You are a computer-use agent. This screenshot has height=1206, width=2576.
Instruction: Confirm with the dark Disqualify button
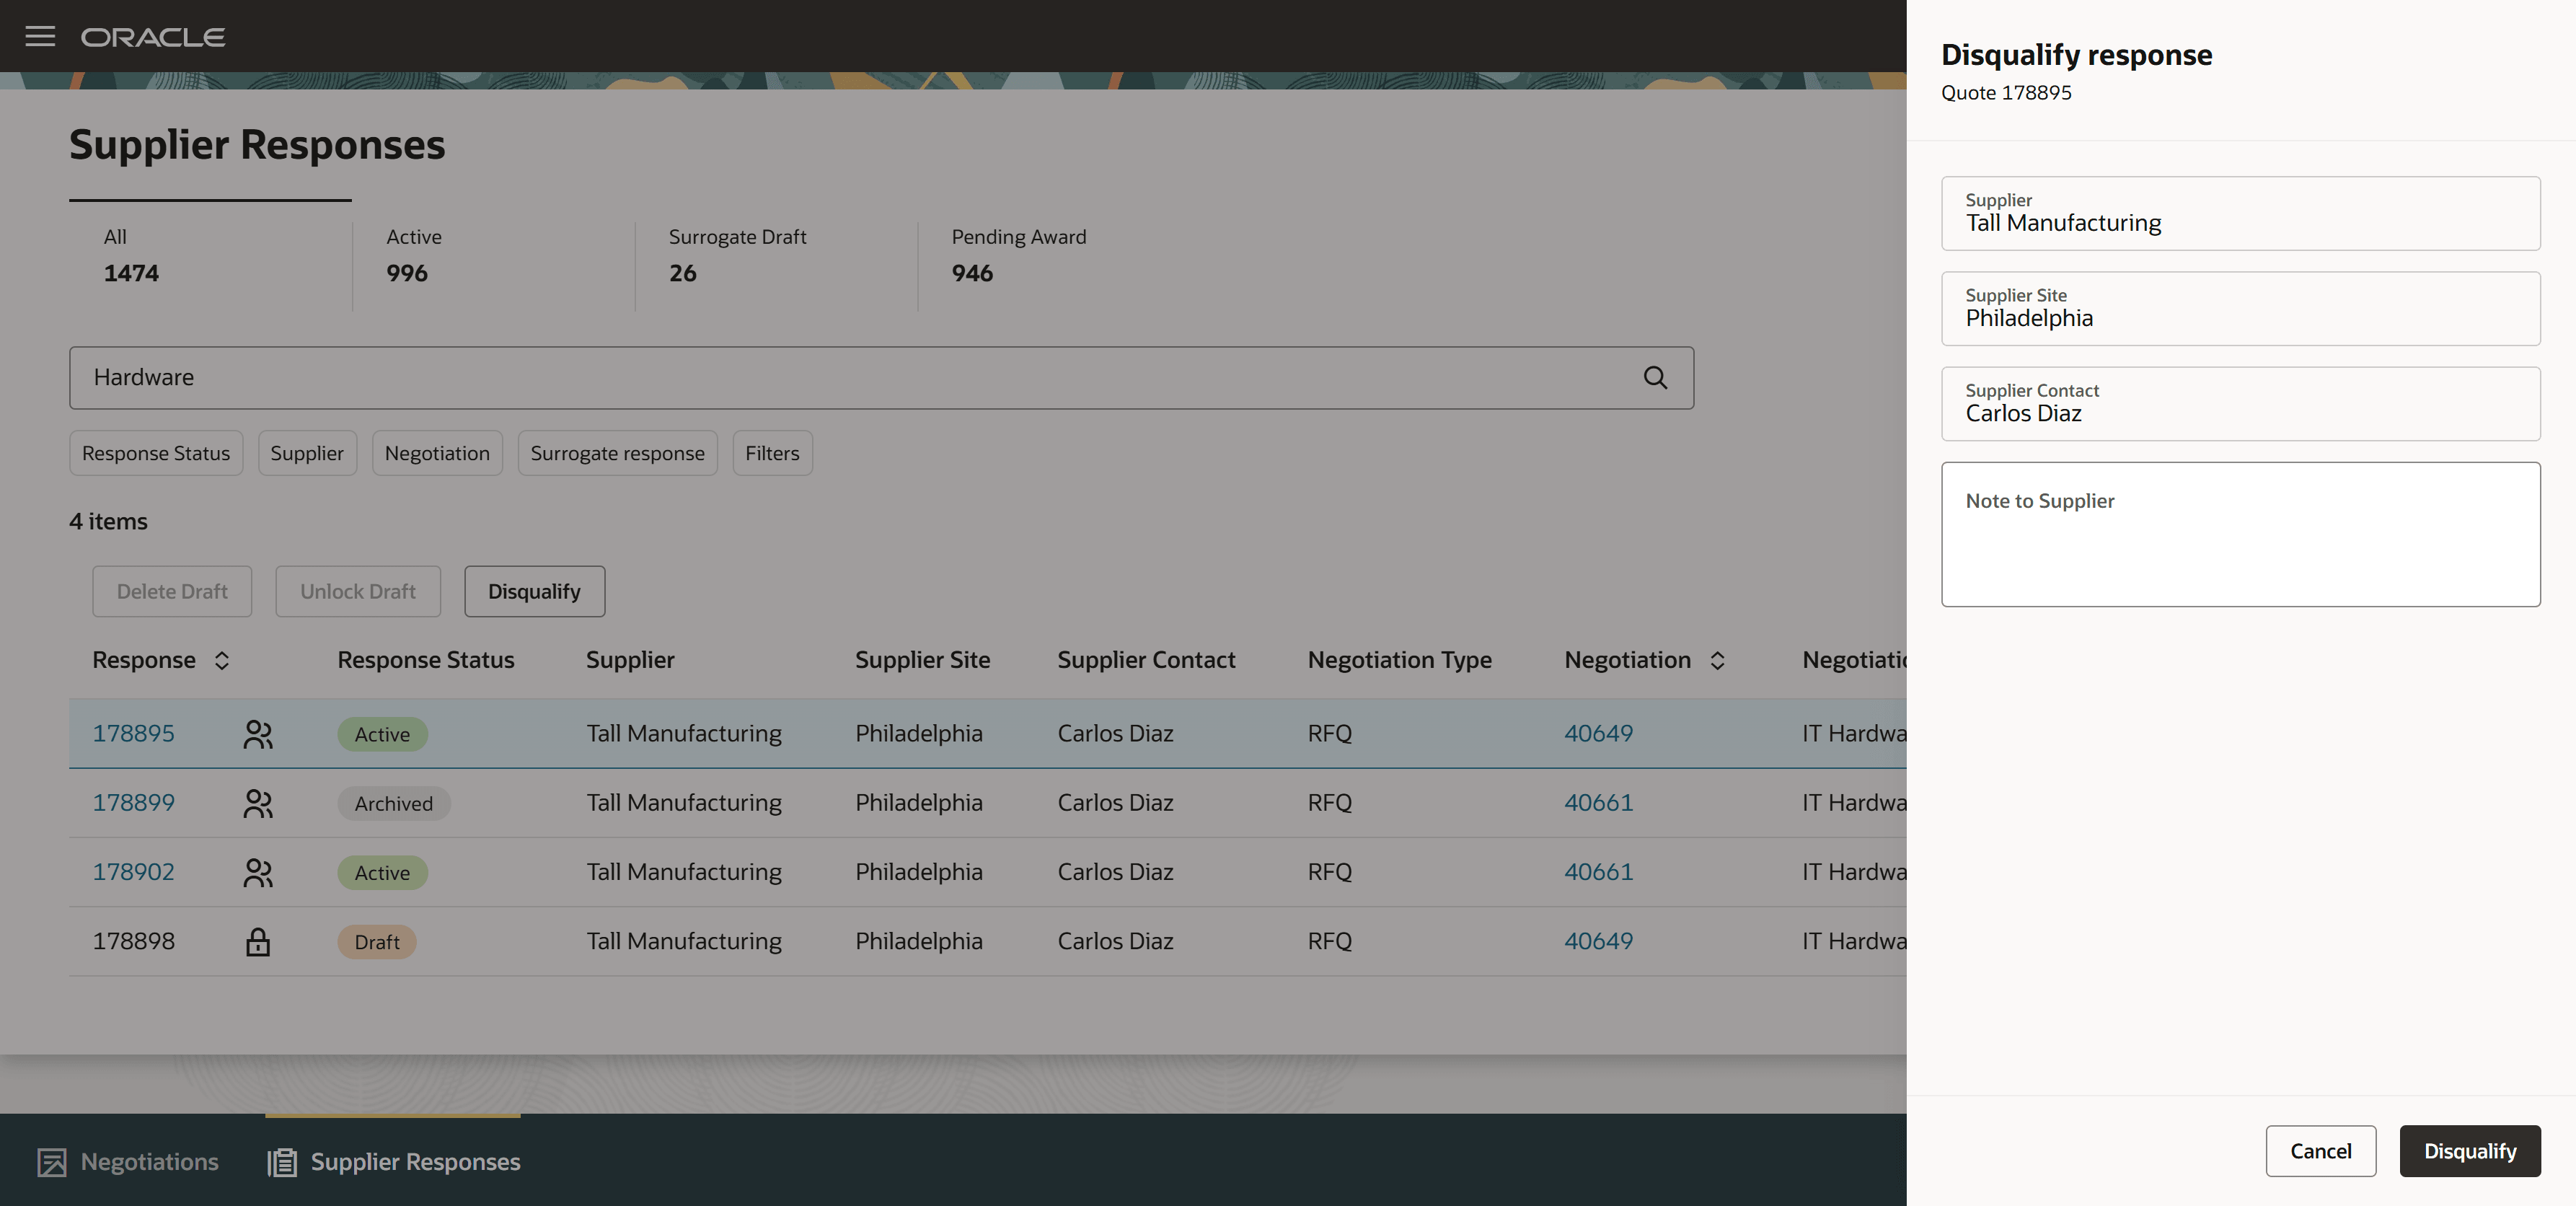pyautogui.click(x=2469, y=1151)
